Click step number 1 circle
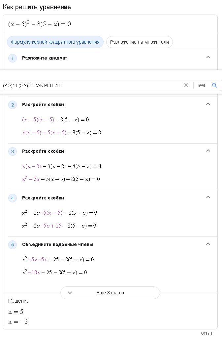Viewport: 222px width, 341px height. (12, 58)
